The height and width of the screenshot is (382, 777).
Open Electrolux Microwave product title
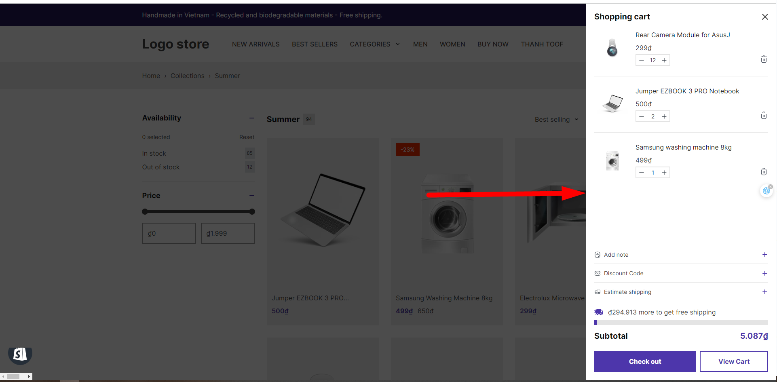click(552, 298)
